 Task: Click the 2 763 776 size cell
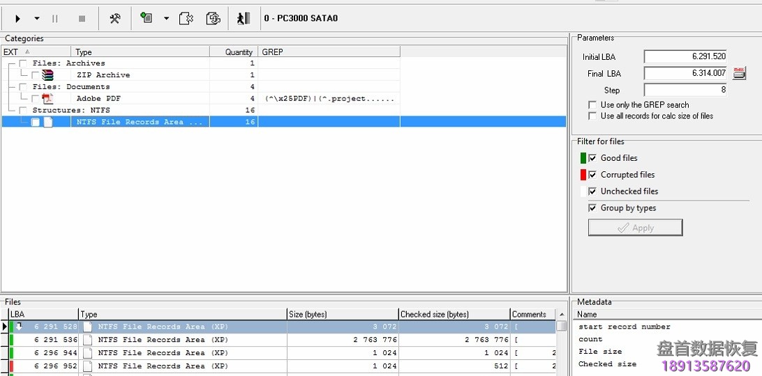point(343,340)
